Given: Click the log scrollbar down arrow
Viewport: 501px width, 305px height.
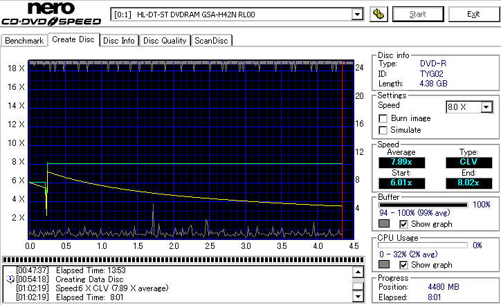Looking at the screenshot, I should tap(357, 297).
